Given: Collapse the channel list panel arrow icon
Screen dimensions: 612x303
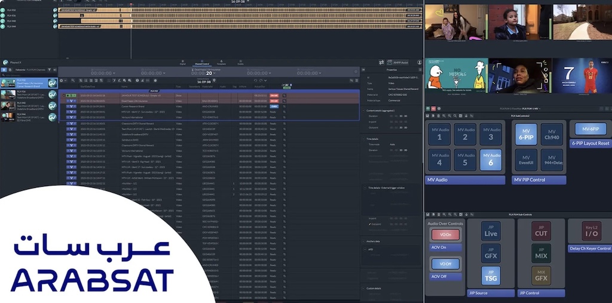Looking at the screenshot, I should click(54, 70).
